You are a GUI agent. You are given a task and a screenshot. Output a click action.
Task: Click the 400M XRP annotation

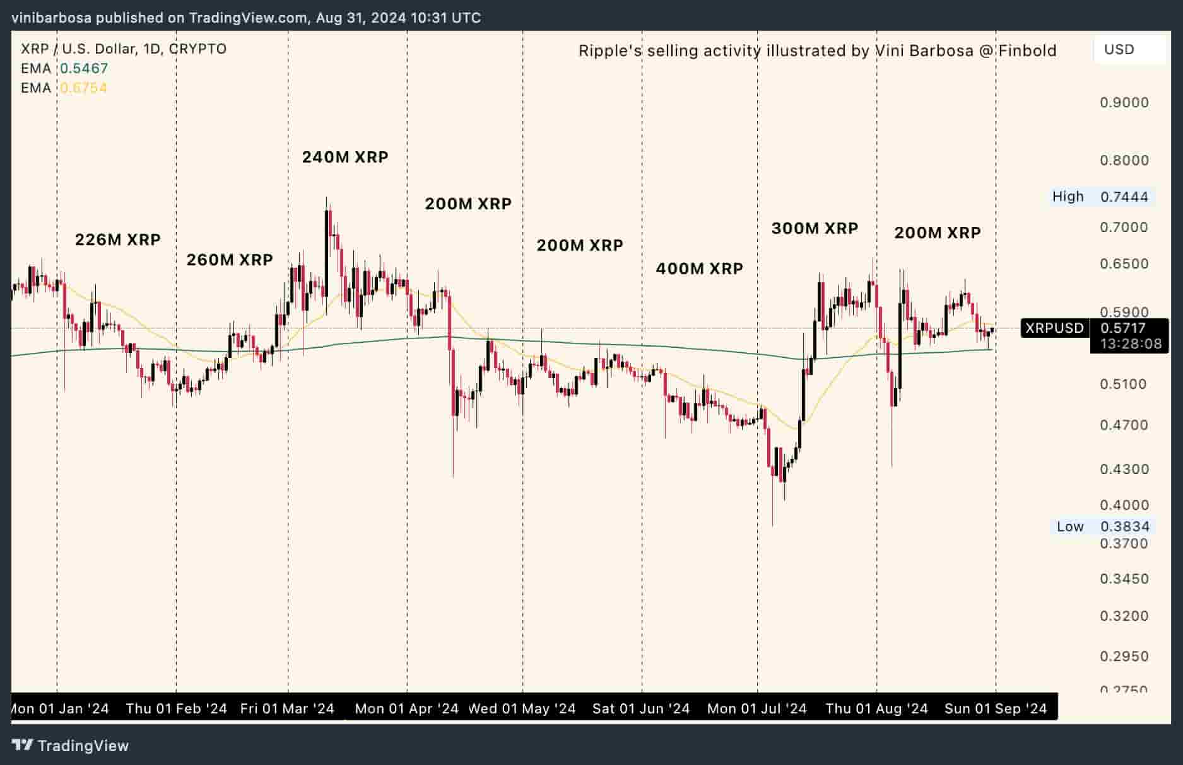699,268
